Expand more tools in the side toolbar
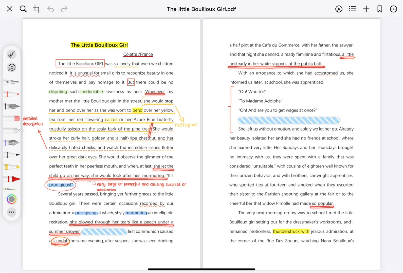403x273 pixels. (x=11, y=212)
